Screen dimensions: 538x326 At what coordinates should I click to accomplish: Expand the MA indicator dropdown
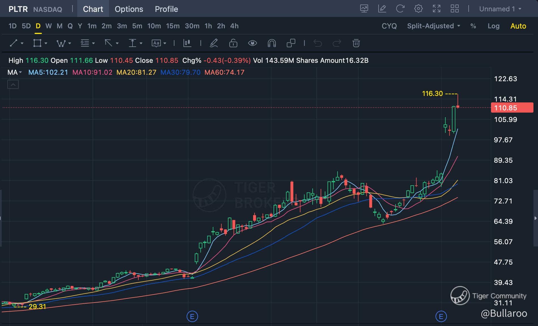tap(15, 72)
